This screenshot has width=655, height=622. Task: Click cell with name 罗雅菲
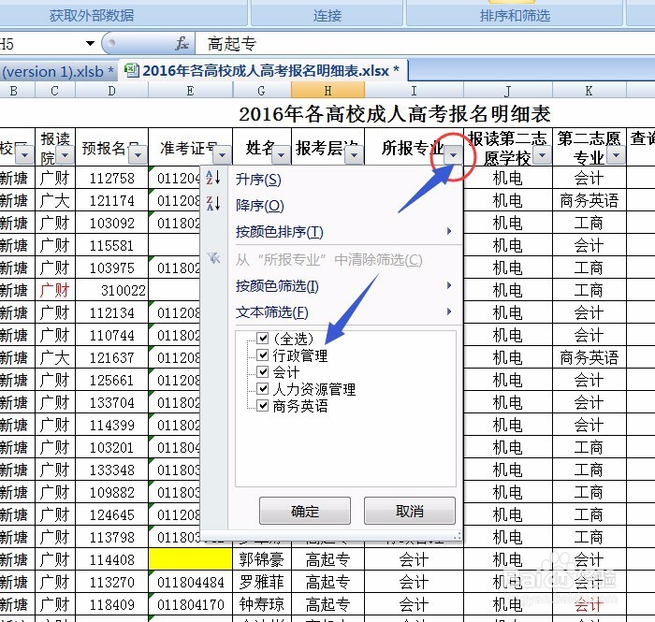[x=261, y=582]
